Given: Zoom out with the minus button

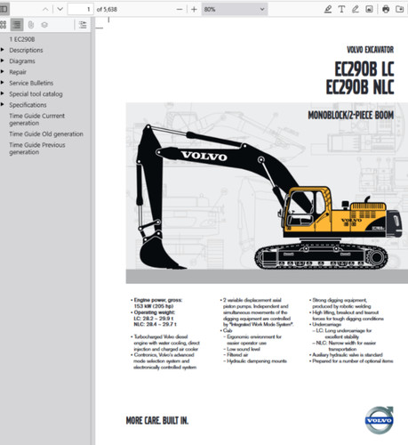Looking at the screenshot, I should [x=180, y=9].
